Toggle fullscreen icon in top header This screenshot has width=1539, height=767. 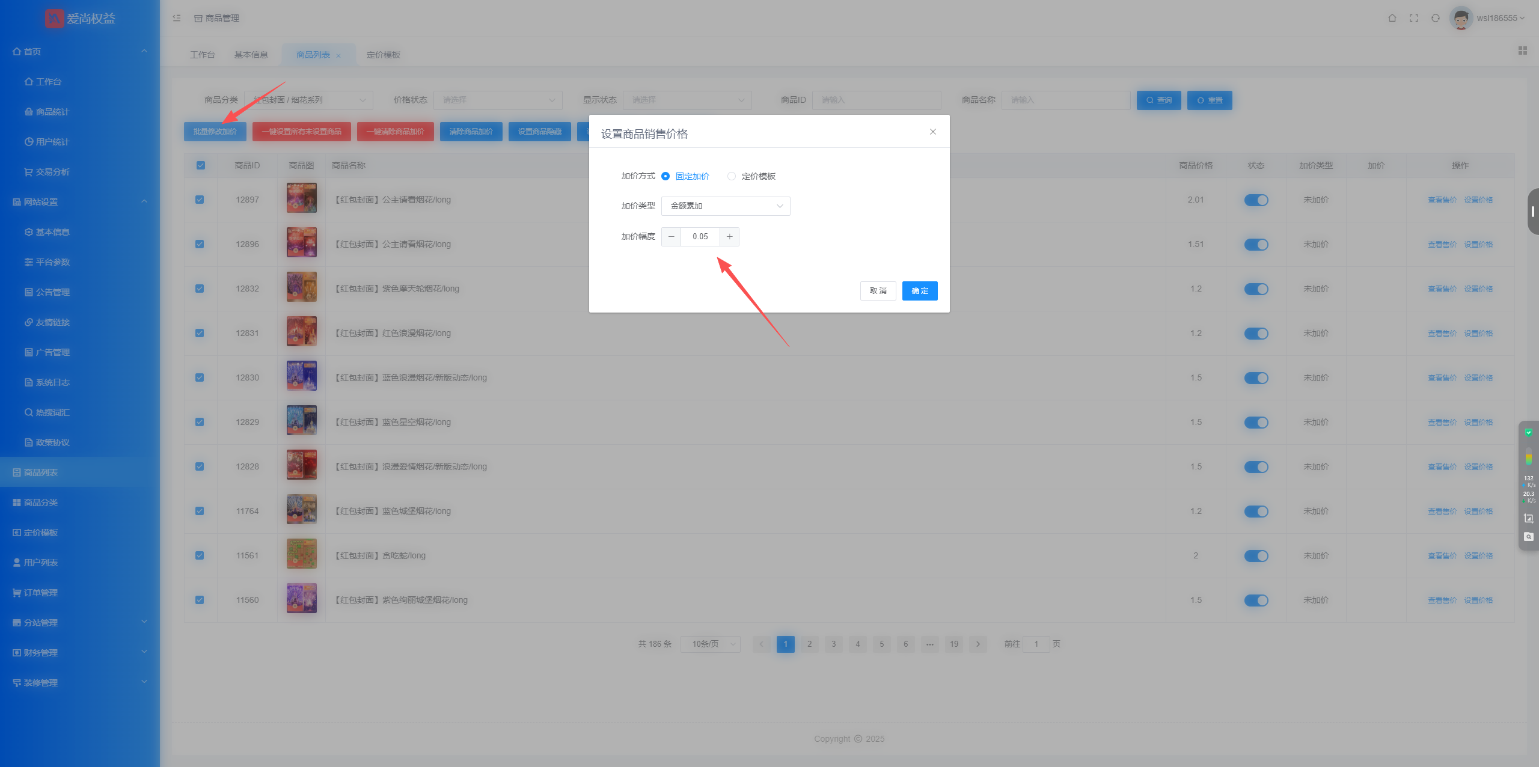1413,18
